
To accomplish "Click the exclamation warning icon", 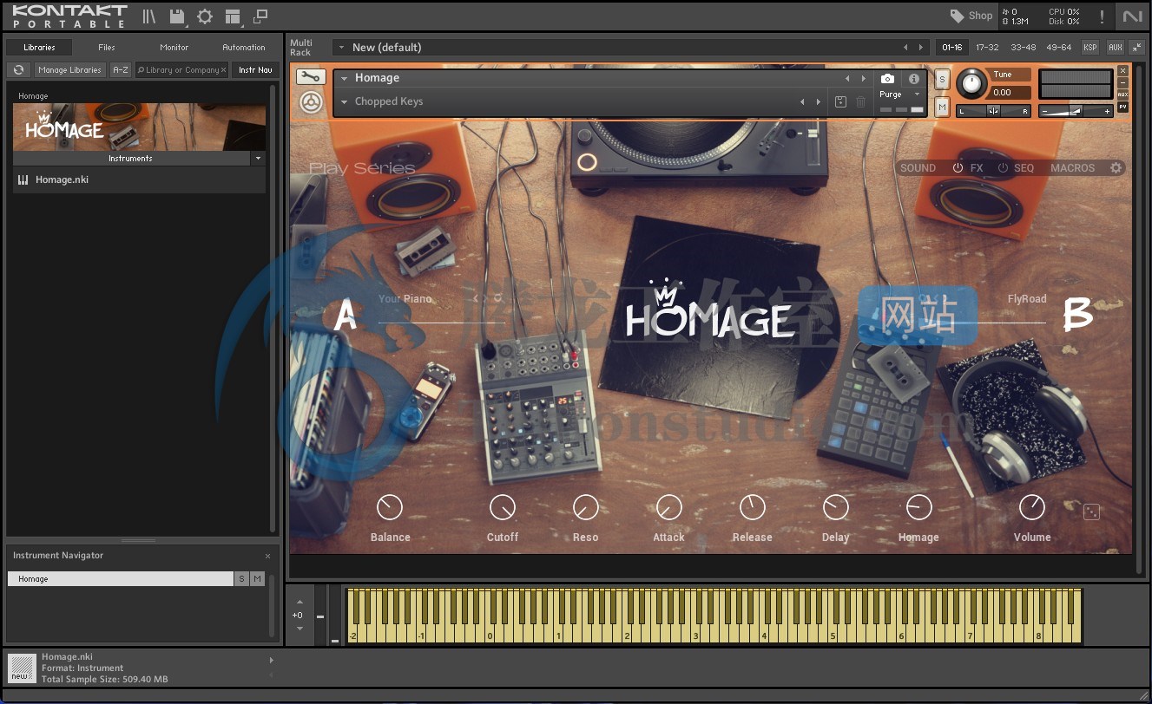I will [x=1102, y=16].
